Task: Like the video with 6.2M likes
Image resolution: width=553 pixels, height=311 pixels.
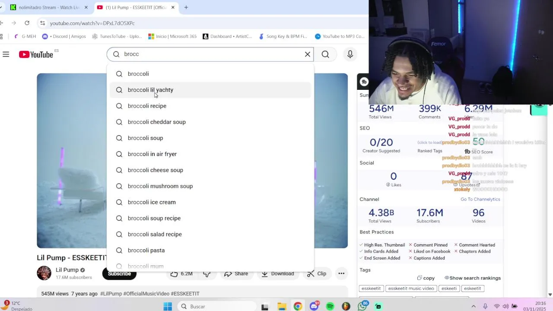Action: tap(181, 273)
